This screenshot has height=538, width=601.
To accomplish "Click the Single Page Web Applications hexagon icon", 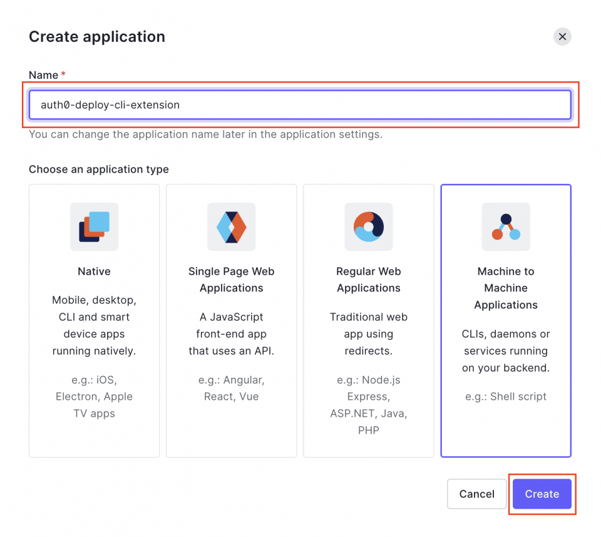I will pos(231,227).
